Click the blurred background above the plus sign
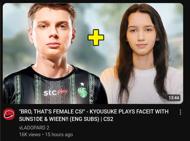The image size is (190, 141). pos(96,16)
